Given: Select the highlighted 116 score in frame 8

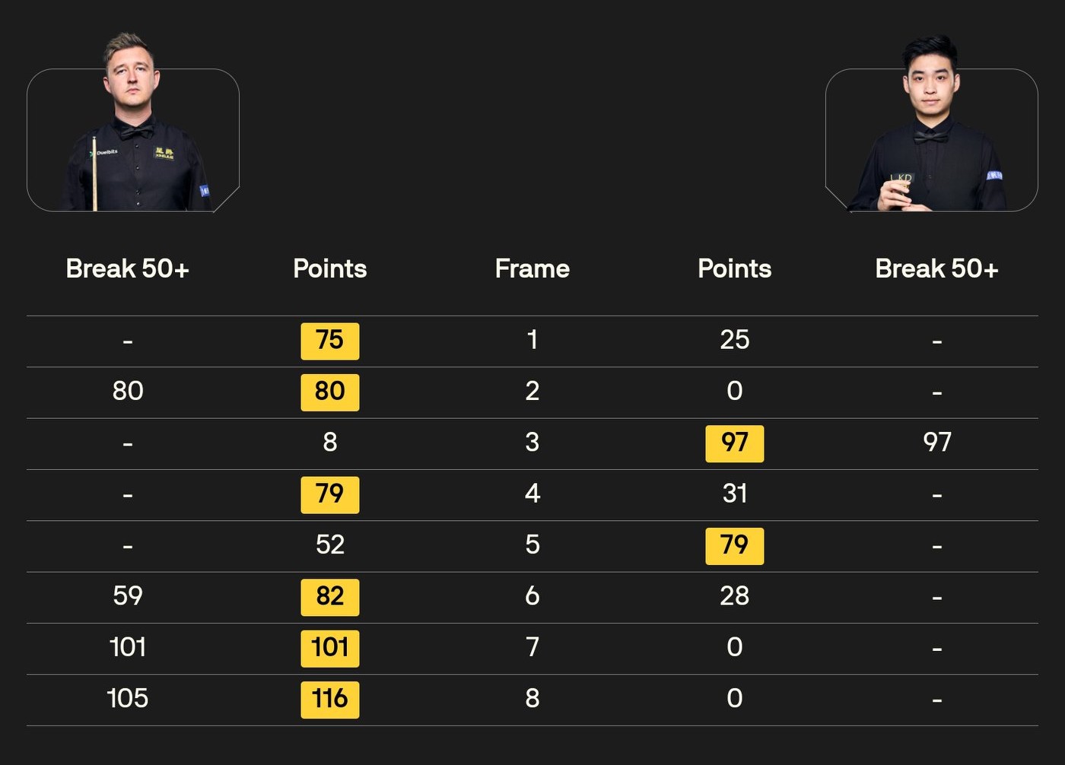Looking at the screenshot, I should pyautogui.click(x=329, y=699).
